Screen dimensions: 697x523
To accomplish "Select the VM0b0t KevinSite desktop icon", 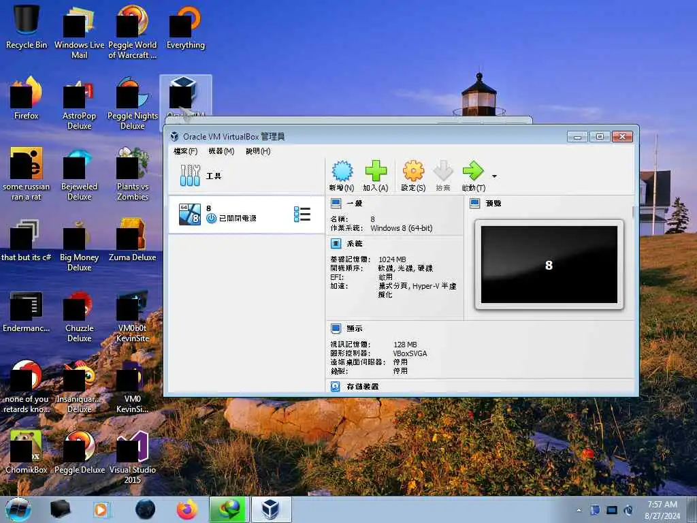I will click(x=133, y=316).
